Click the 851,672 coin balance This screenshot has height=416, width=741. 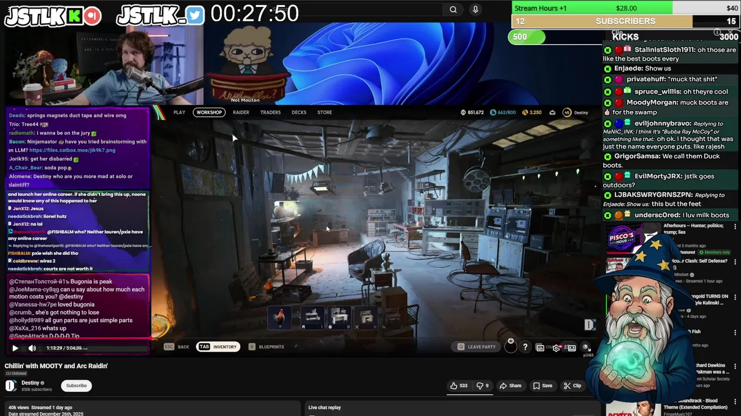coord(472,112)
